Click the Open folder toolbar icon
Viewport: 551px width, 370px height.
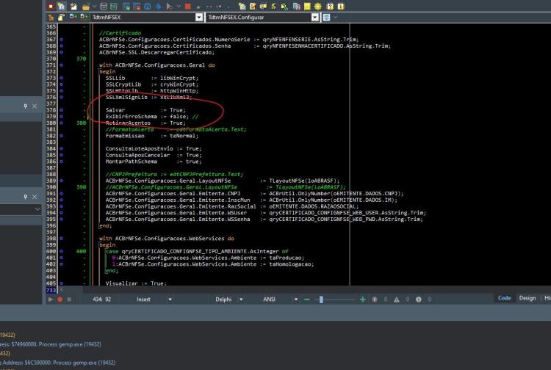click(86, 7)
